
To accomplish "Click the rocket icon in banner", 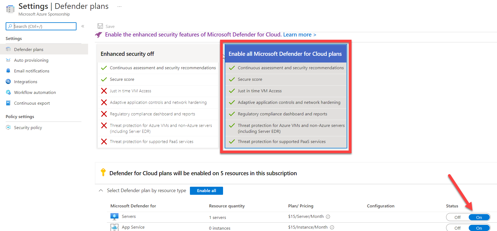I will (x=99, y=35).
